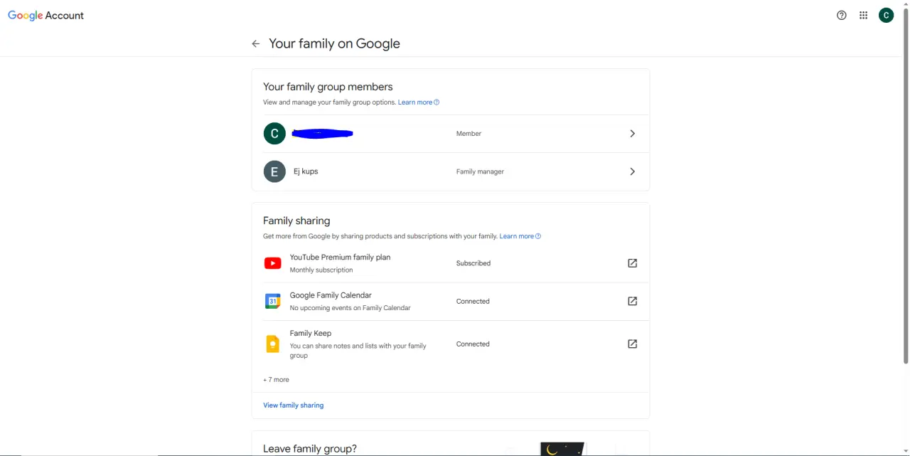This screenshot has height=456, width=910.
Task: Click the Subscribed status text
Action: click(x=473, y=263)
